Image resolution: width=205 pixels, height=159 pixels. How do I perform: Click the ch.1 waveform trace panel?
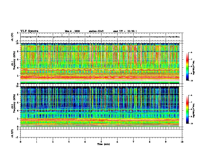[x=102, y=37]
